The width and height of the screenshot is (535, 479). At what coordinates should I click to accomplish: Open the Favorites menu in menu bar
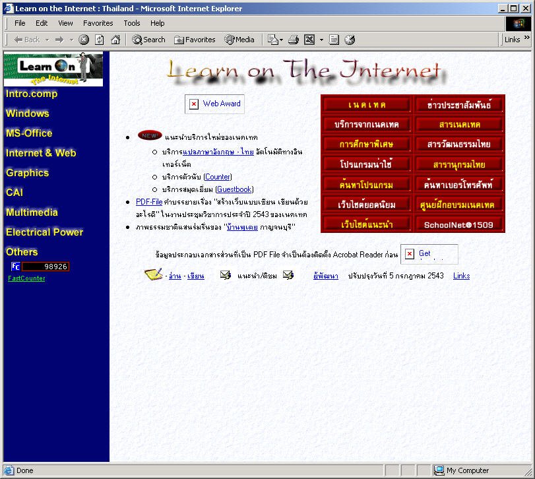[x=98, y=23]
